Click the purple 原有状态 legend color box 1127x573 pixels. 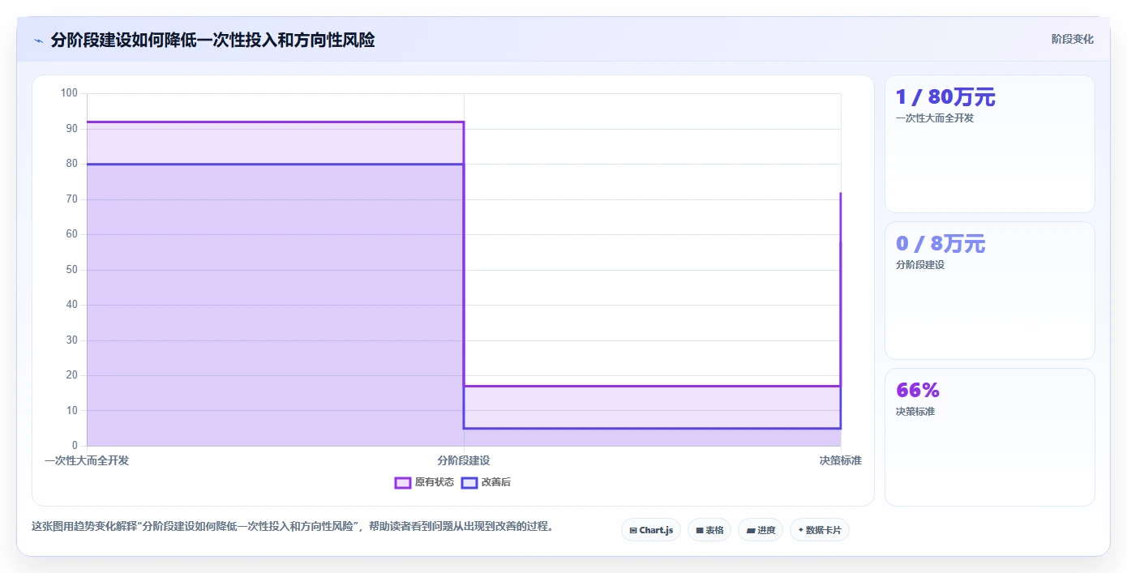403,482
